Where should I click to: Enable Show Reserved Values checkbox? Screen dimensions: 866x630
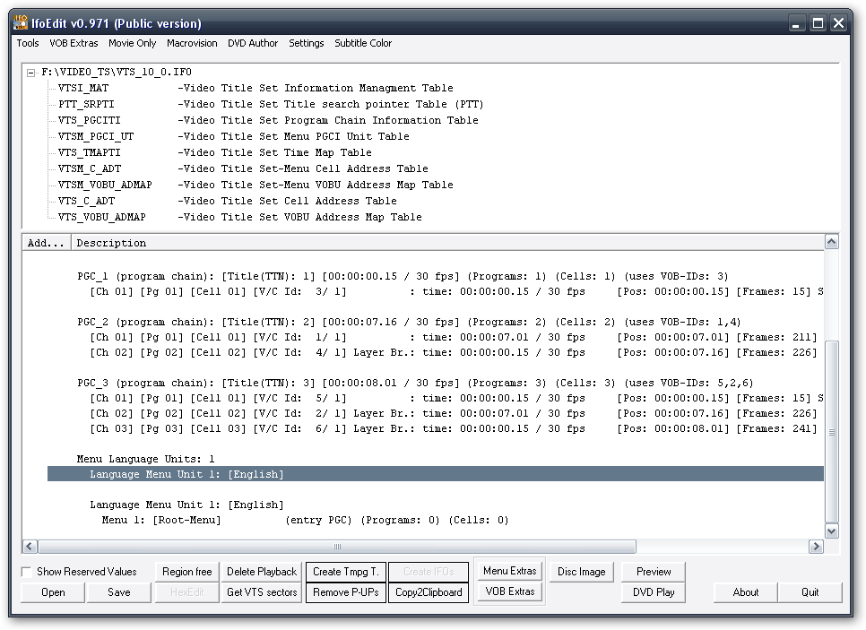(27, 571)
